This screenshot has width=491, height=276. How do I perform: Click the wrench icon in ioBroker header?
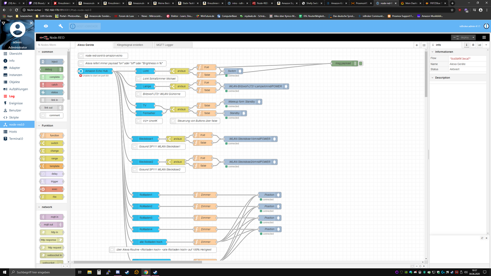click(61, 26)
